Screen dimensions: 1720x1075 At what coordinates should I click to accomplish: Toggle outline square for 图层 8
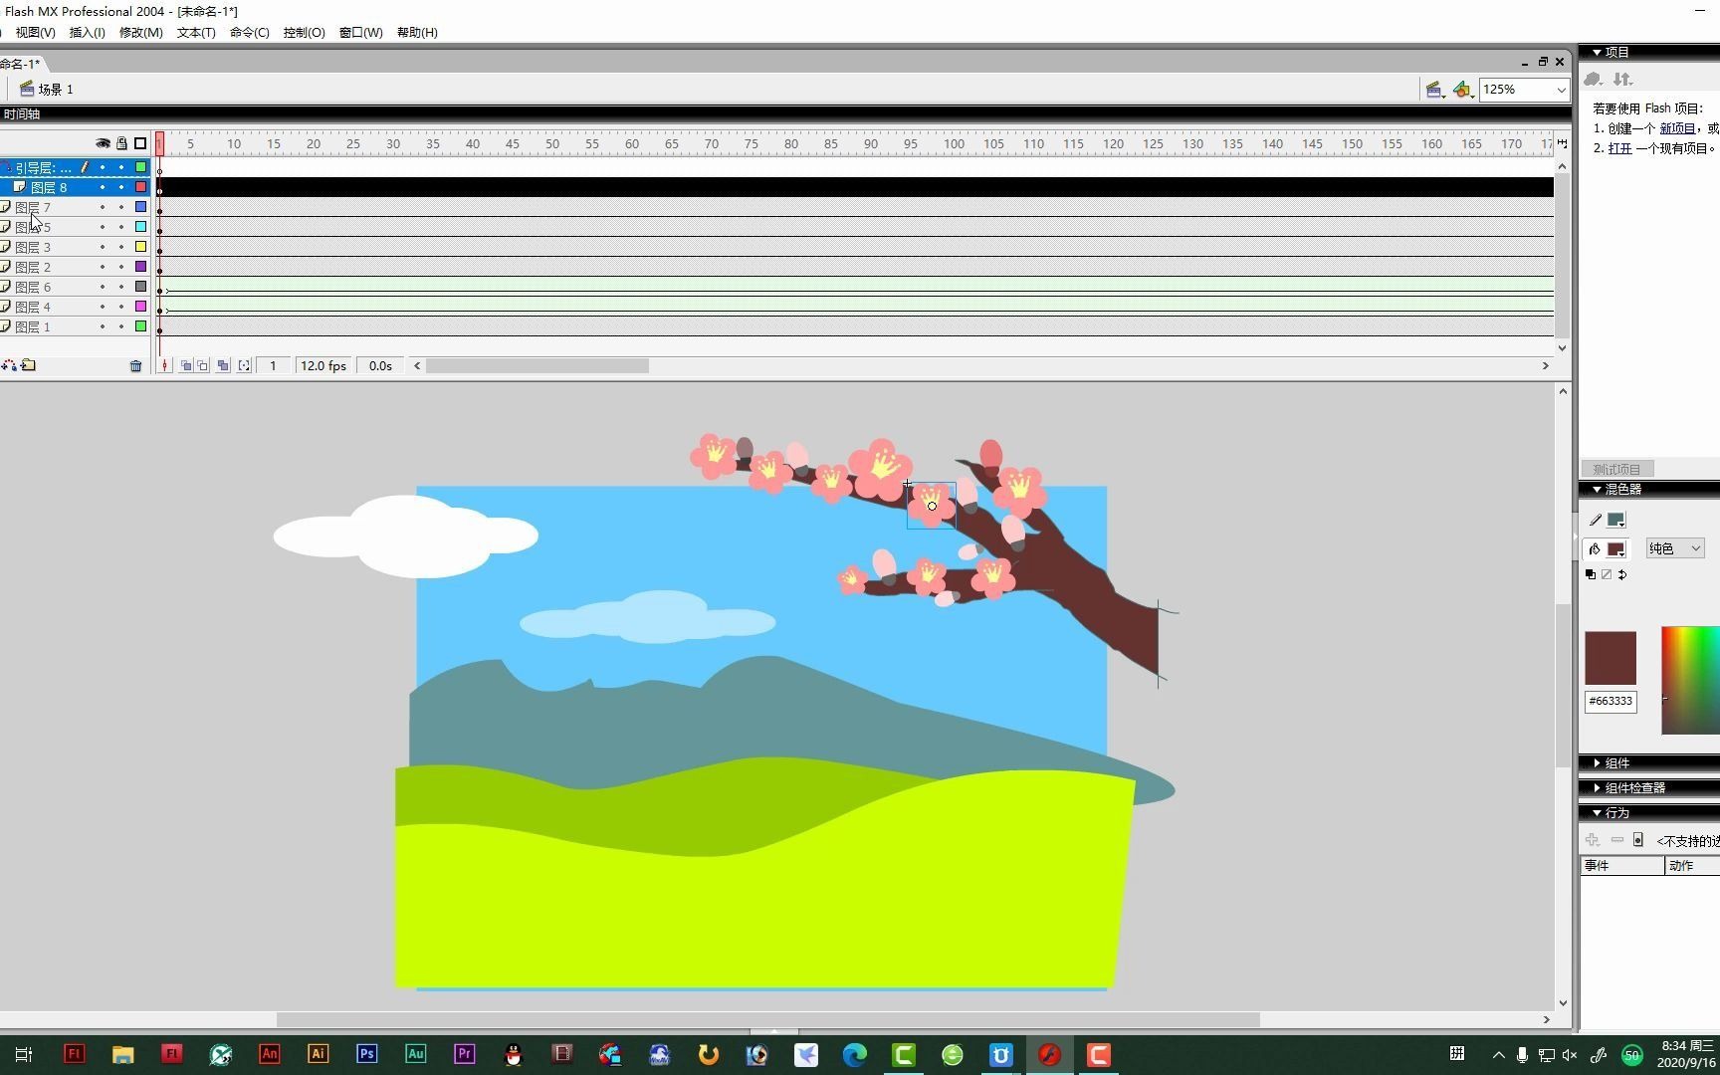(140, 187)
